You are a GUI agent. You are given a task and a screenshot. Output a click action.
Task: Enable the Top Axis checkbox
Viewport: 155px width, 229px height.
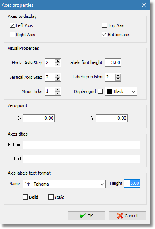click(104, 25)
